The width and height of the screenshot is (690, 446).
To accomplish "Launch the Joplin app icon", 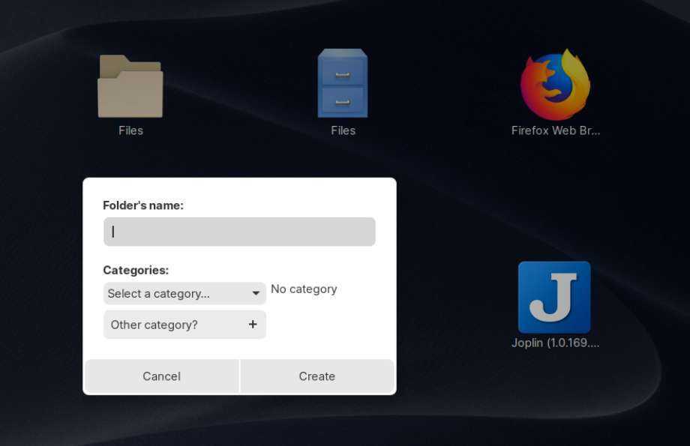I will 554,298.
